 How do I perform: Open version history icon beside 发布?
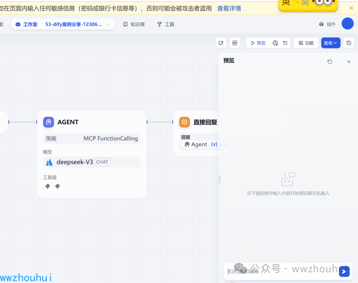tap(349, 43)
